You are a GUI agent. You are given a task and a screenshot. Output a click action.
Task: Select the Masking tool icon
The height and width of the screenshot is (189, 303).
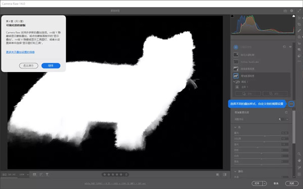299,37
